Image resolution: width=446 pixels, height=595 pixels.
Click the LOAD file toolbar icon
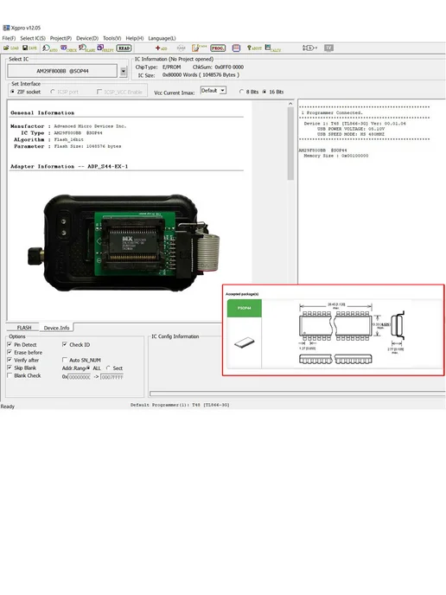pyautogui.click(x=11, y=48)
